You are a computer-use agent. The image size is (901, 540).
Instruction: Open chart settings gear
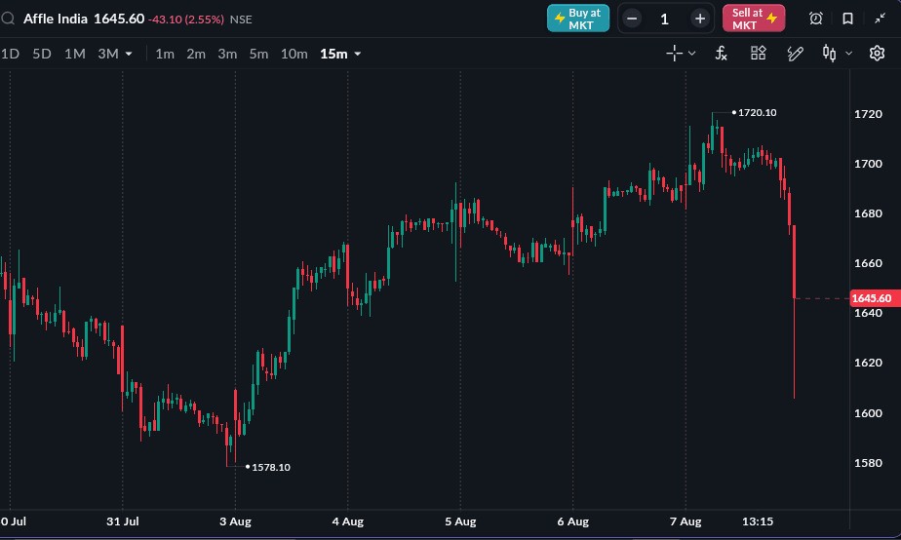(x=877, y=54)
